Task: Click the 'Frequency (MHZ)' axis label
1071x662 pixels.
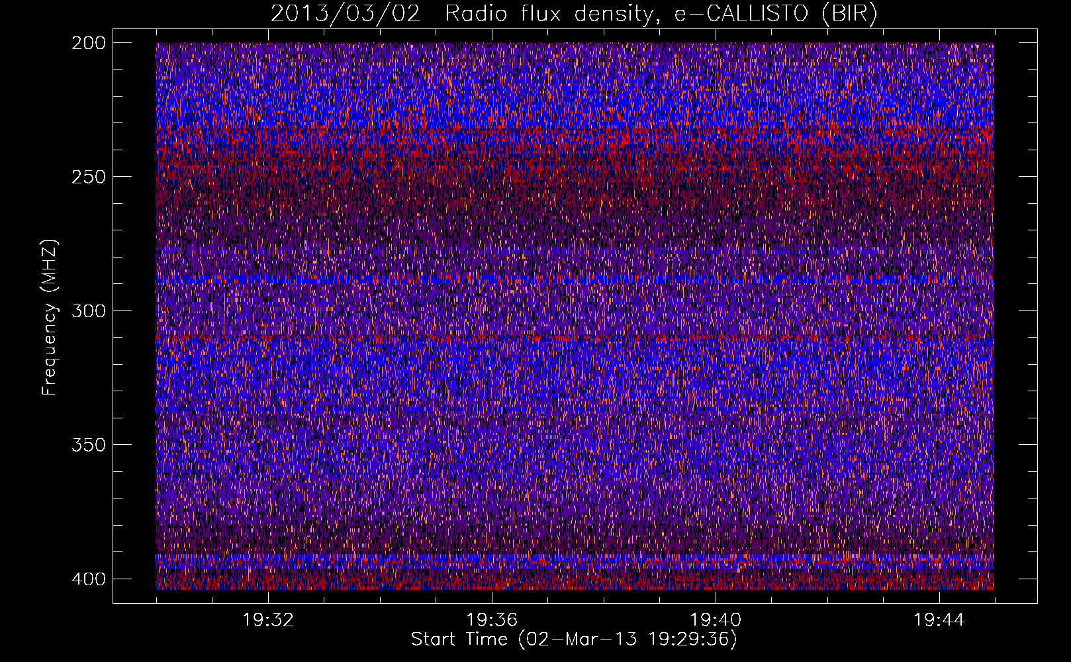Action: [x=50, y=317]
